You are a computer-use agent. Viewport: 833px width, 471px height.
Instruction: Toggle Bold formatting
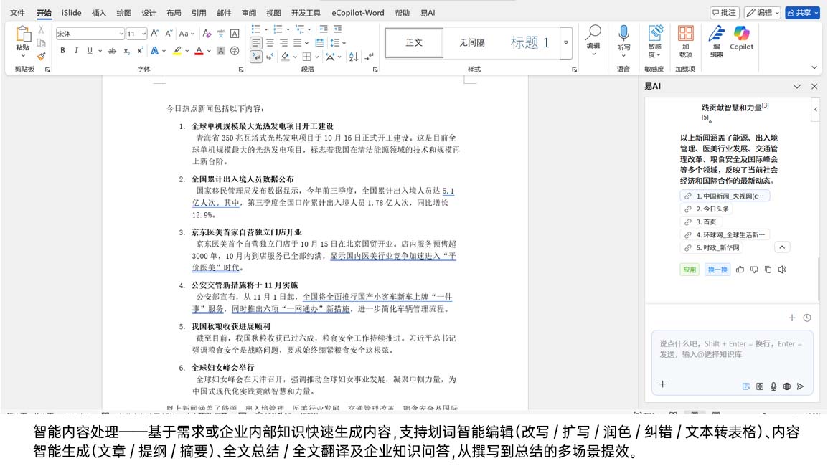click(62, 51)
